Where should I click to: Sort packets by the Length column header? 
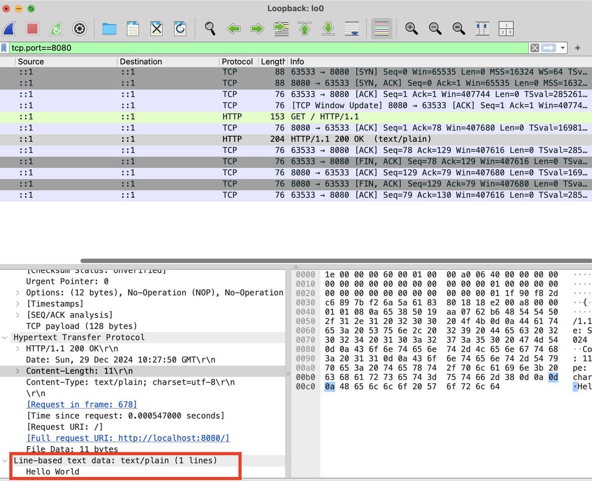pyautogui.click(x=272, y=62)
